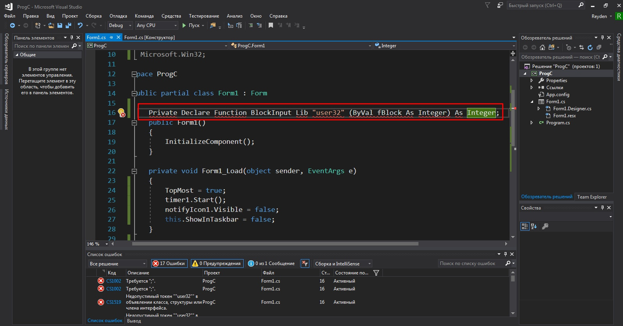Pin the Список ошибок panel
Image resolution: width=623 pixels, height=326 pixels.
click(505, 254)
